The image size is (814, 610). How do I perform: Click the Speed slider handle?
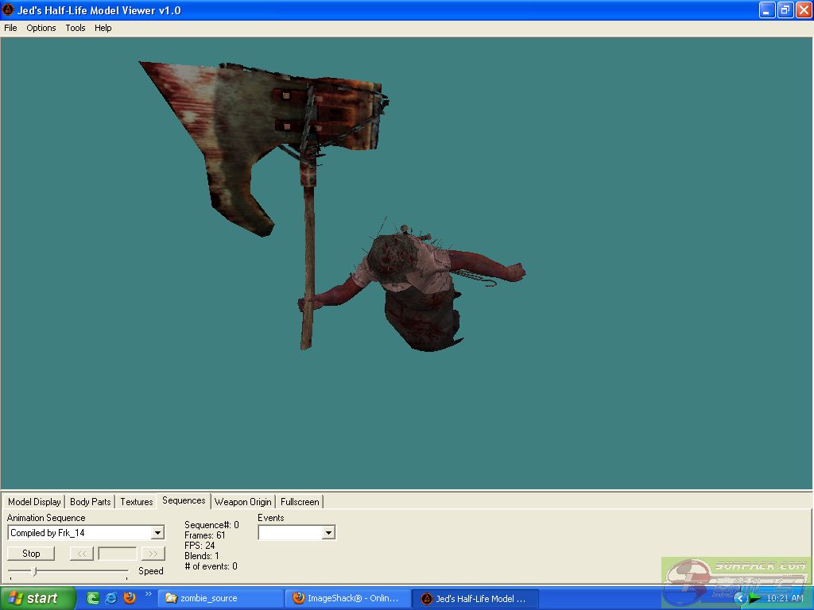[33, 571]
